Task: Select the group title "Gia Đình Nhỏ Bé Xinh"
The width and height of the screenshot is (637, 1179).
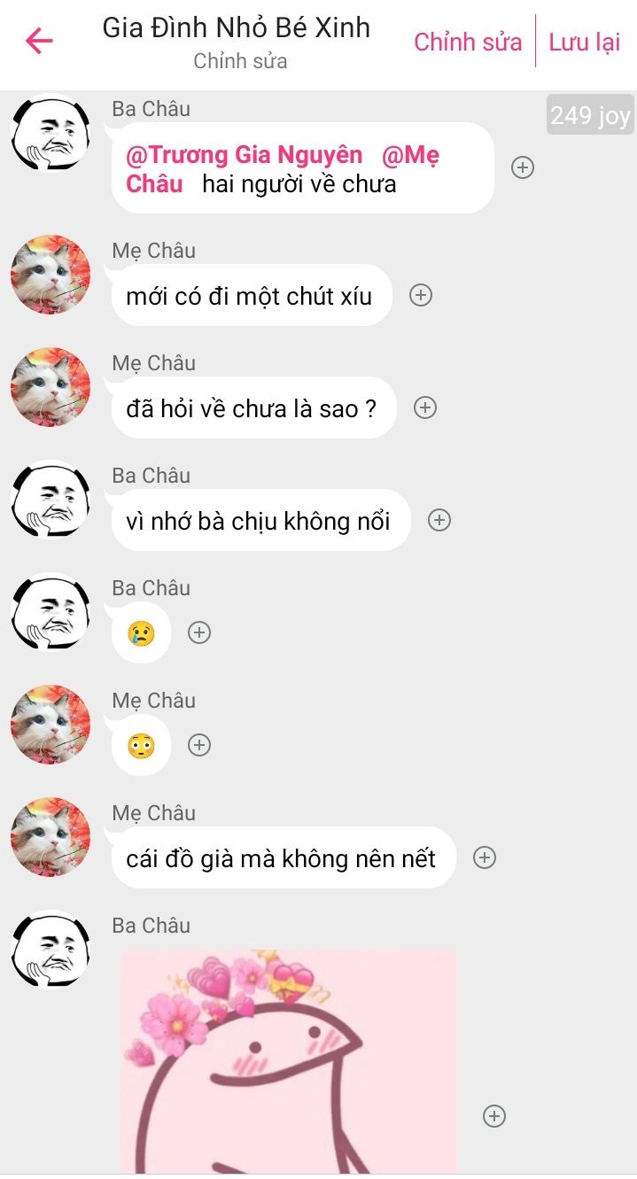Action: (237, 27)
